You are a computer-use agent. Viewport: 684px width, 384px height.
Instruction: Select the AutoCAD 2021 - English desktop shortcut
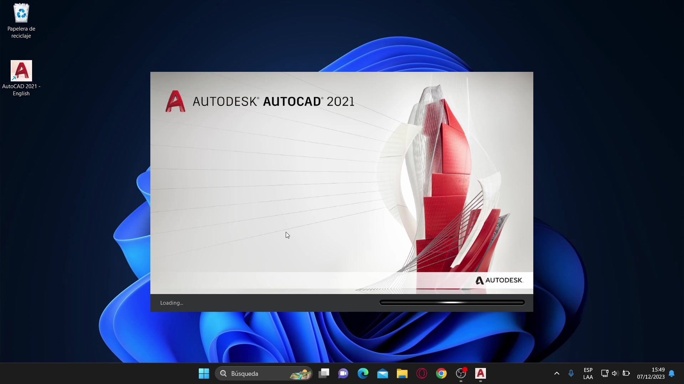21,78
